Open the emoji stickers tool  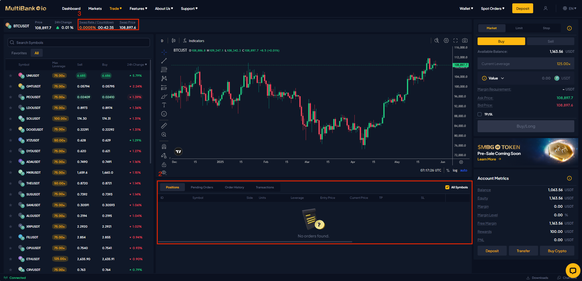tap(164, 114)
